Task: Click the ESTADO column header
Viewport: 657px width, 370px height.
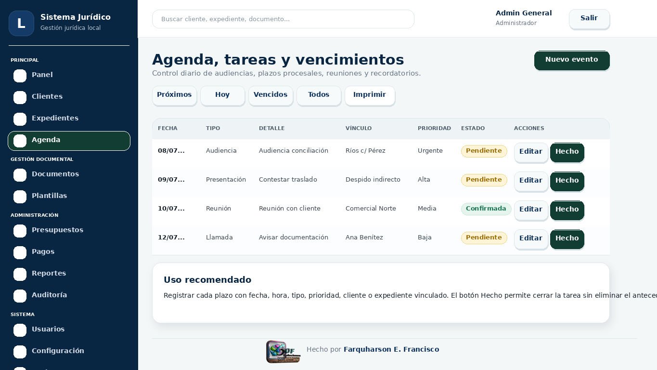Action: (x=473, y=129)
